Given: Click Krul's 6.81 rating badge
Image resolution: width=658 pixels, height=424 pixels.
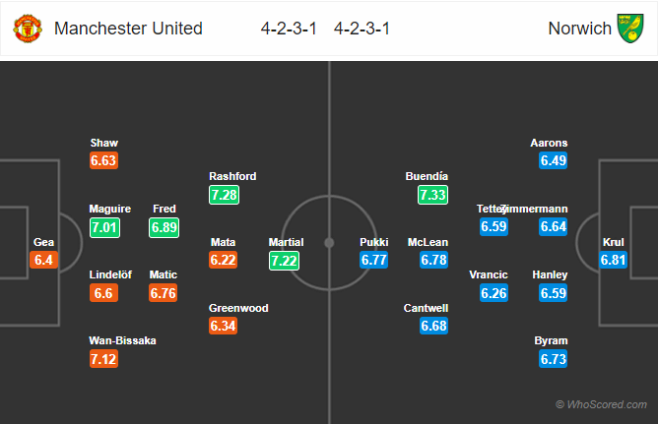Looking at the screenshot, I should [x=613, y=260].
